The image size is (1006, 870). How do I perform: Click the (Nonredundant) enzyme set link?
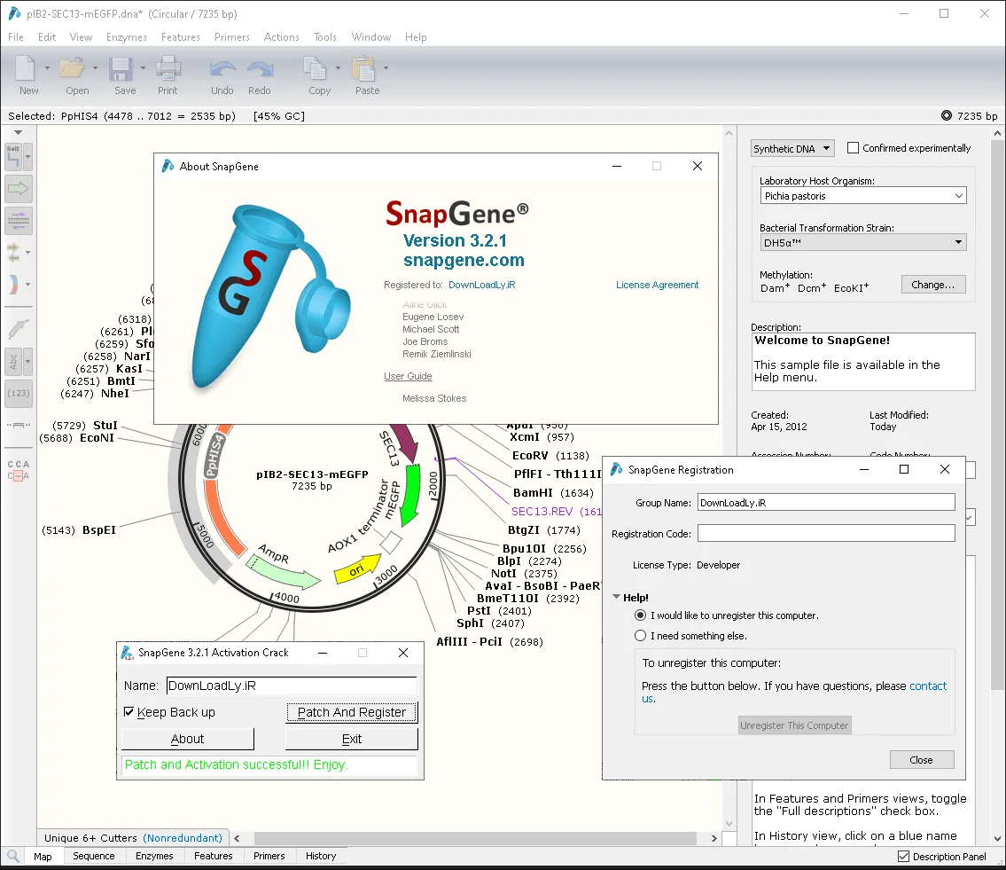coord(183,838)
